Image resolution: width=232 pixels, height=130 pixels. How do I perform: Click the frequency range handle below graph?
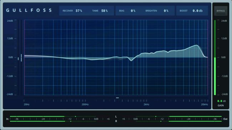coord(117,98)
